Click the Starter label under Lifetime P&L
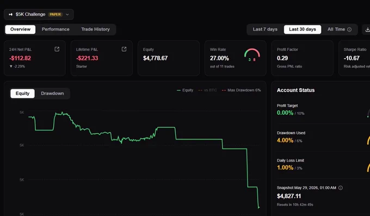Viewport: 370px width, 216px height. [x=82, y=66]
